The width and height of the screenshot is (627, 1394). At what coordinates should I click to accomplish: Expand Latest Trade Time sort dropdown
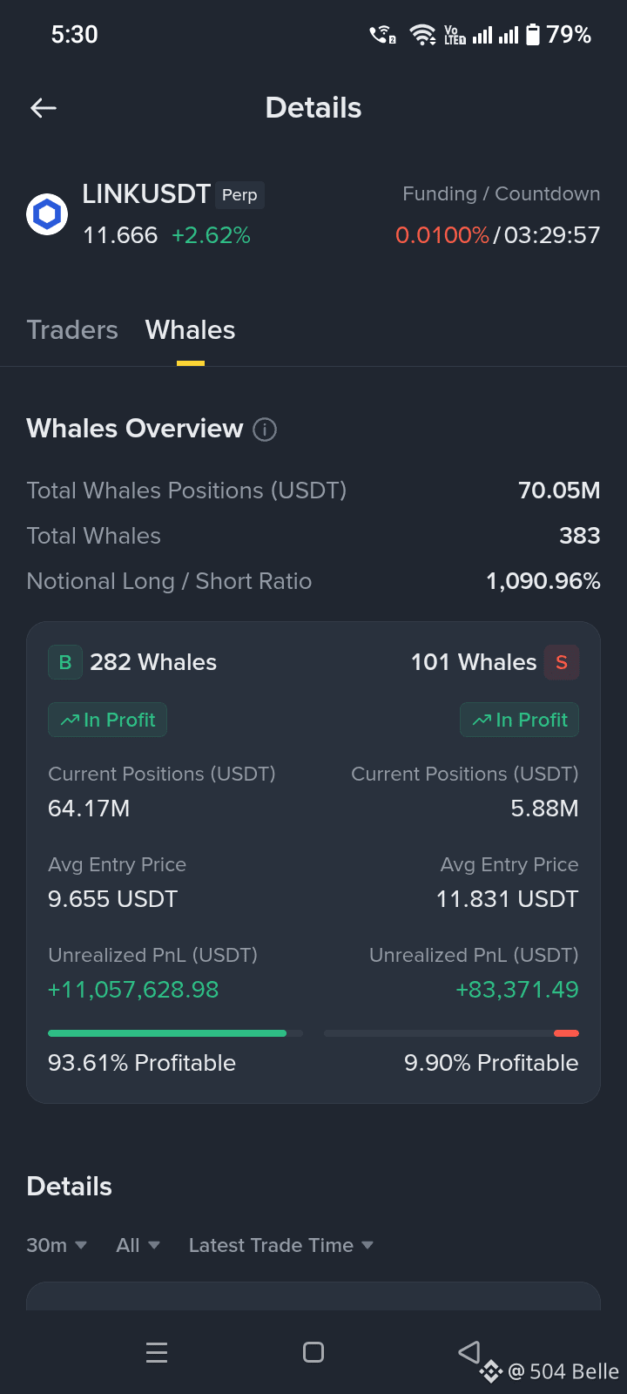280,1245
